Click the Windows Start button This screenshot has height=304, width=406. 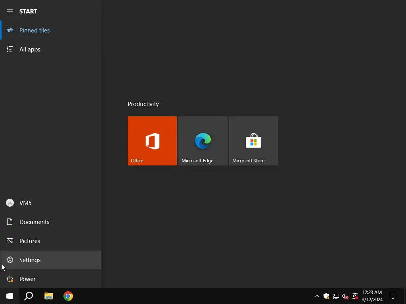point(10,296)
